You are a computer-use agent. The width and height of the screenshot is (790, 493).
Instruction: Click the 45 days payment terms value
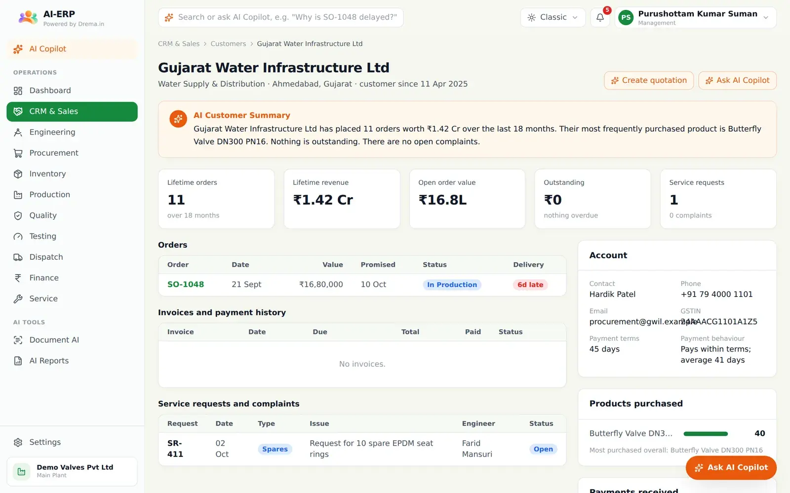tap(604, 349)
